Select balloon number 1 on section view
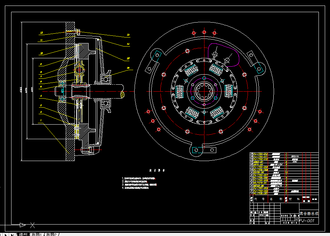The image size is (330, 236). pos(41,120)
